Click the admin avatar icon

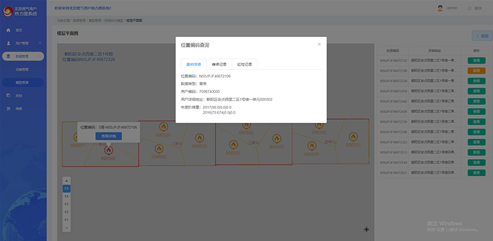coord(440,8)
